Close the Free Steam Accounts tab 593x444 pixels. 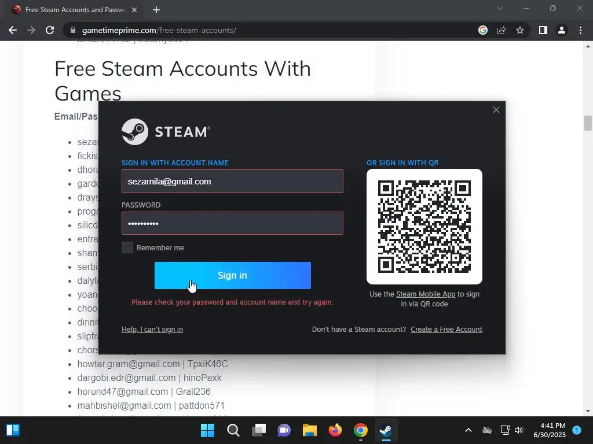pos(134,10)
